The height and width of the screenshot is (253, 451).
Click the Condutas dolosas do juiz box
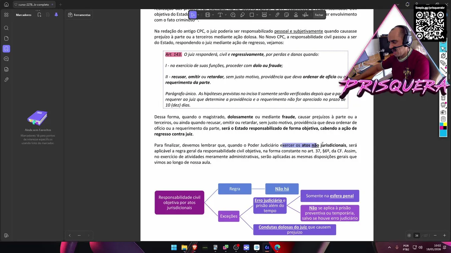tap(295, 229)
